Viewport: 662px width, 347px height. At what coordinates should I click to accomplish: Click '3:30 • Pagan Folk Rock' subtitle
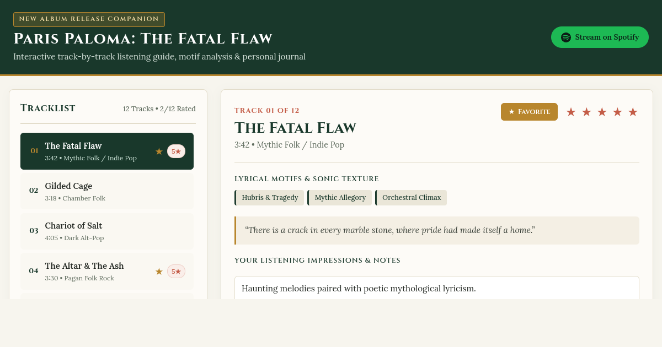pyautogui.click(x=79, y=278)
